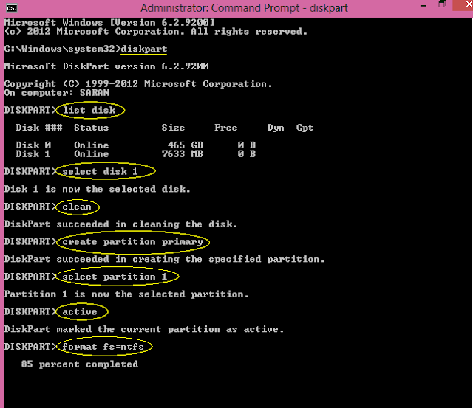
Task: Click the '7633 MB' size value
Action: (x=183, y=154)
